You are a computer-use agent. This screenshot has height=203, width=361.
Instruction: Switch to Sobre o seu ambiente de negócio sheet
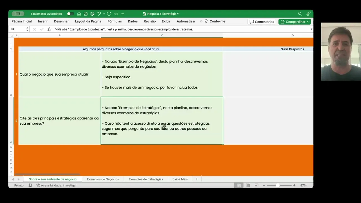pyautogui.click(x=52, y=179)
